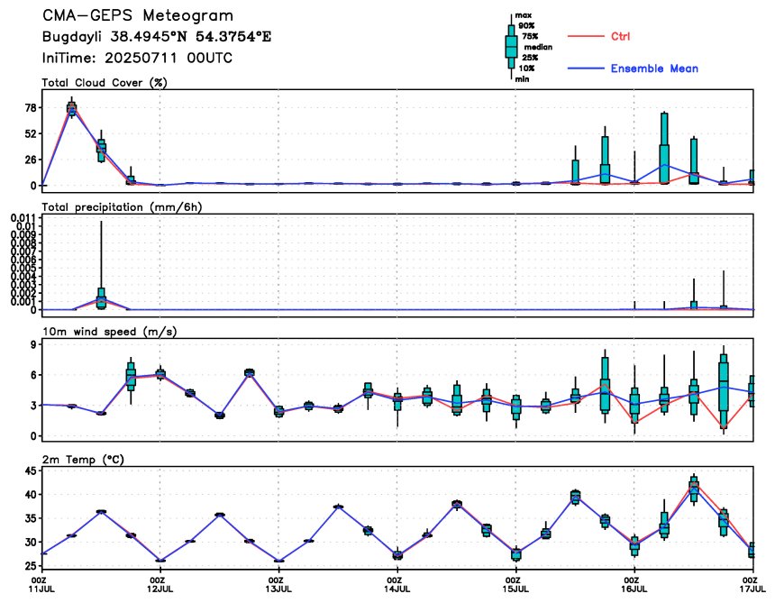Image resolution: width=775 pixels, height=603 pixels.
Task: Click the 25 tick on temperature axis
Action: coord(30,565)
